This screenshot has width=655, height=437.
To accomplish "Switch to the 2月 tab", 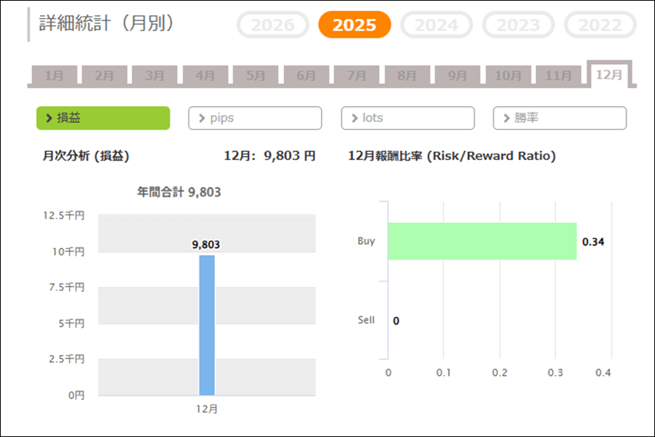I will (x=104, y=76).
